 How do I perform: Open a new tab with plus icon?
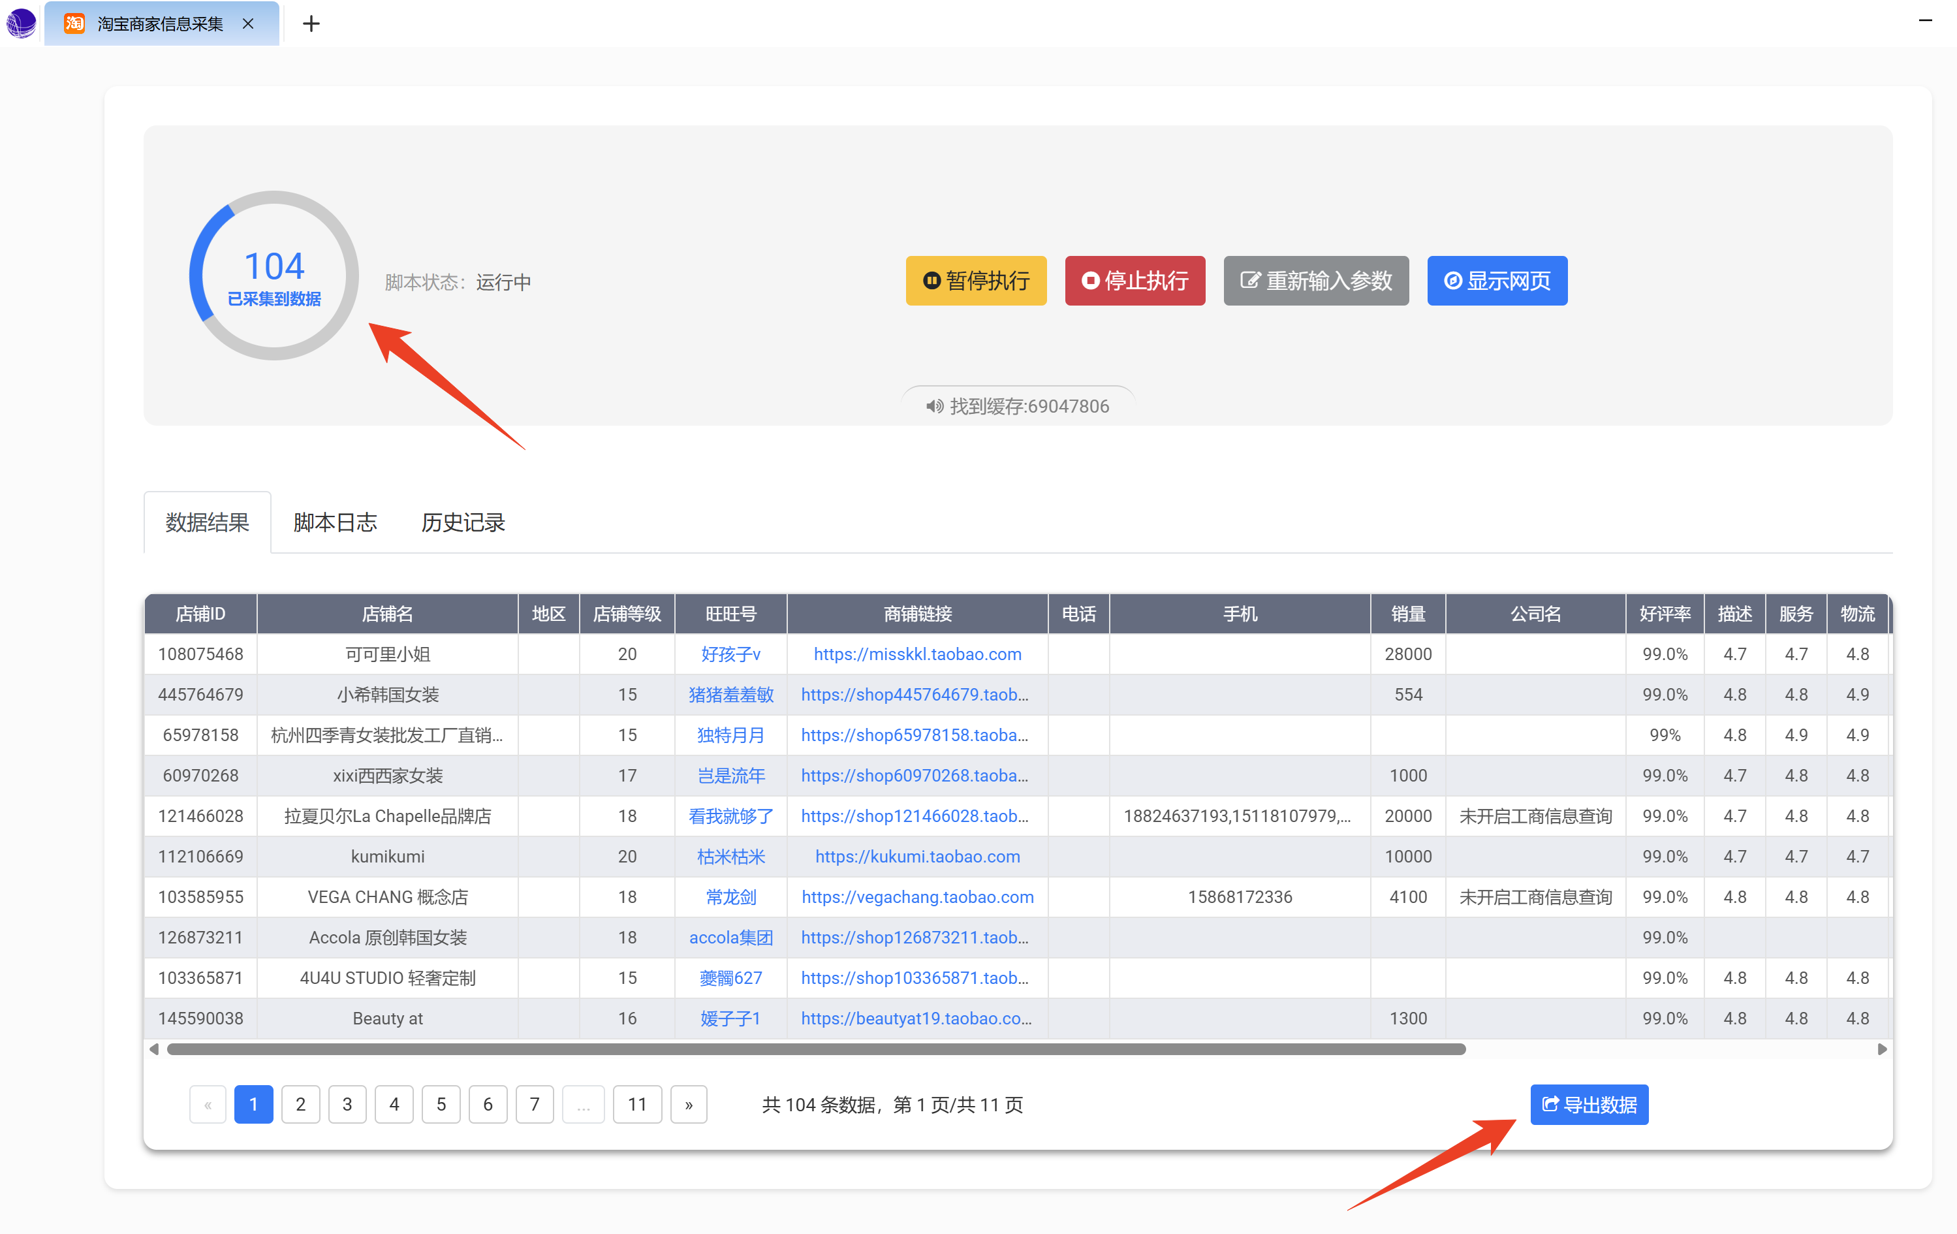[311, 24]
